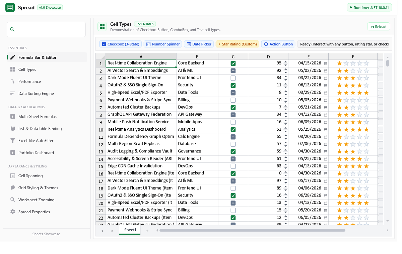Open calendar icon beside 07/06/2026
Screen dimensions: 402x254
click(x=326, y=144)
